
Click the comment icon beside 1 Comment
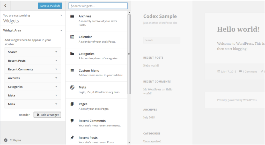pyautogui.click(x=240, y=71)
